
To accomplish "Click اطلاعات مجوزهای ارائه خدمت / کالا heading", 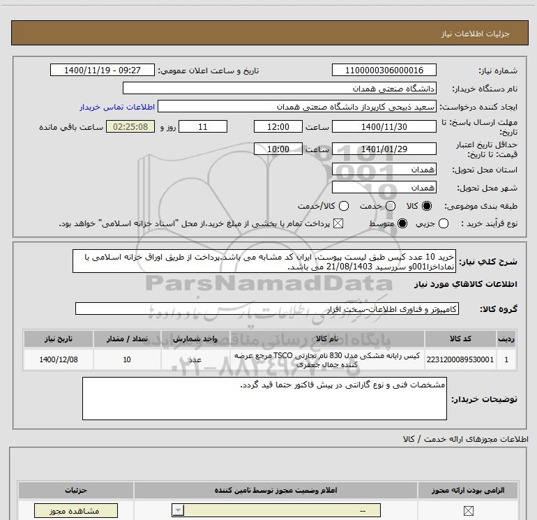I will (465, 439).
